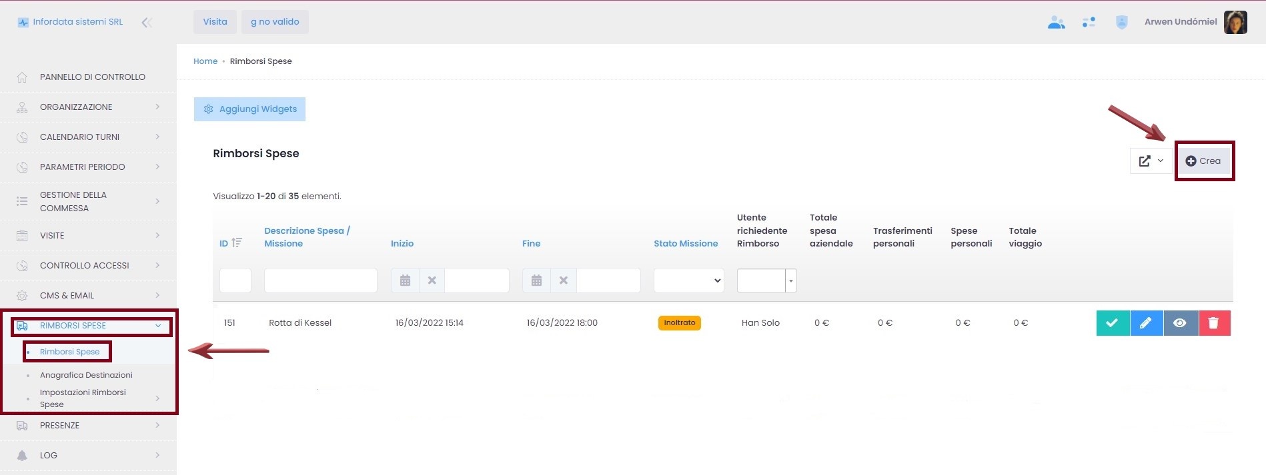Viewport: 1266px width, 475px height.
Task: Go to Home via the breadcrumb link
Action: pyautogui.click(x=205, y=61)
